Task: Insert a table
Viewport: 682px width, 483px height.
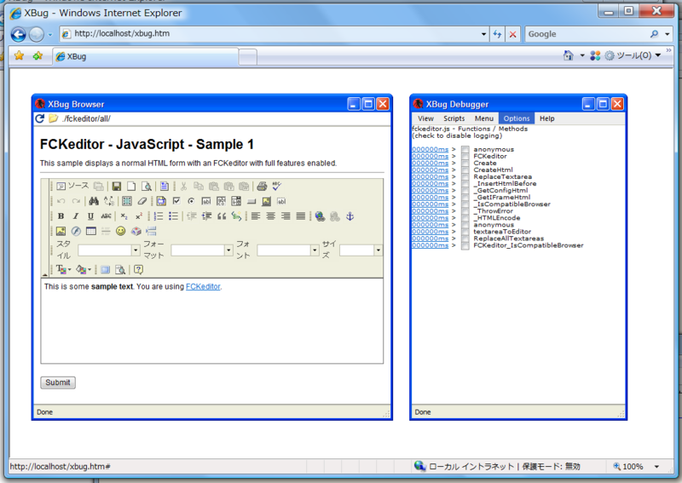Action: tap(91, 231)
